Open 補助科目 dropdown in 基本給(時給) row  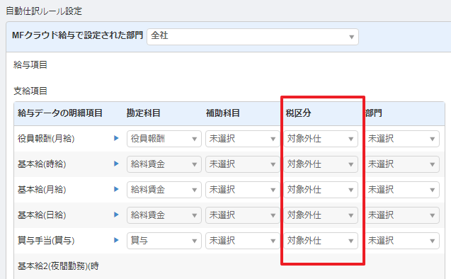click(242, 164)
